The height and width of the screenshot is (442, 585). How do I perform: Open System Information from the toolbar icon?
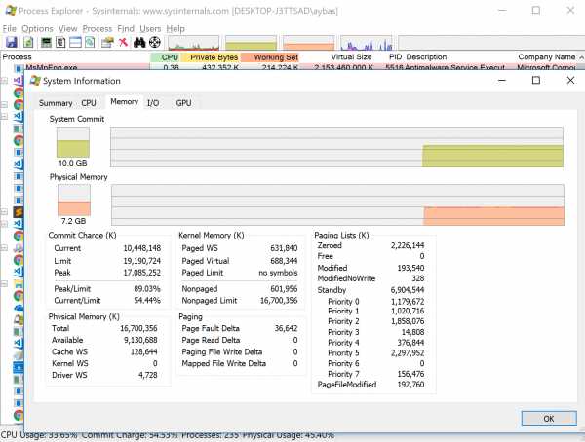[46, 42]
